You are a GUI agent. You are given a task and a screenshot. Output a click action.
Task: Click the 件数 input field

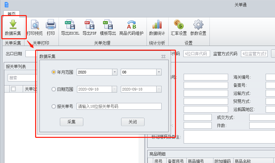point(262,125)
